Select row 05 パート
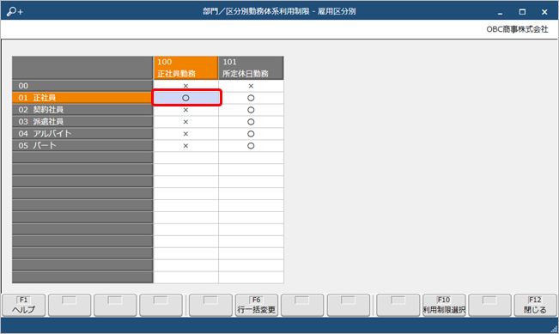 (x=82, y=145)
